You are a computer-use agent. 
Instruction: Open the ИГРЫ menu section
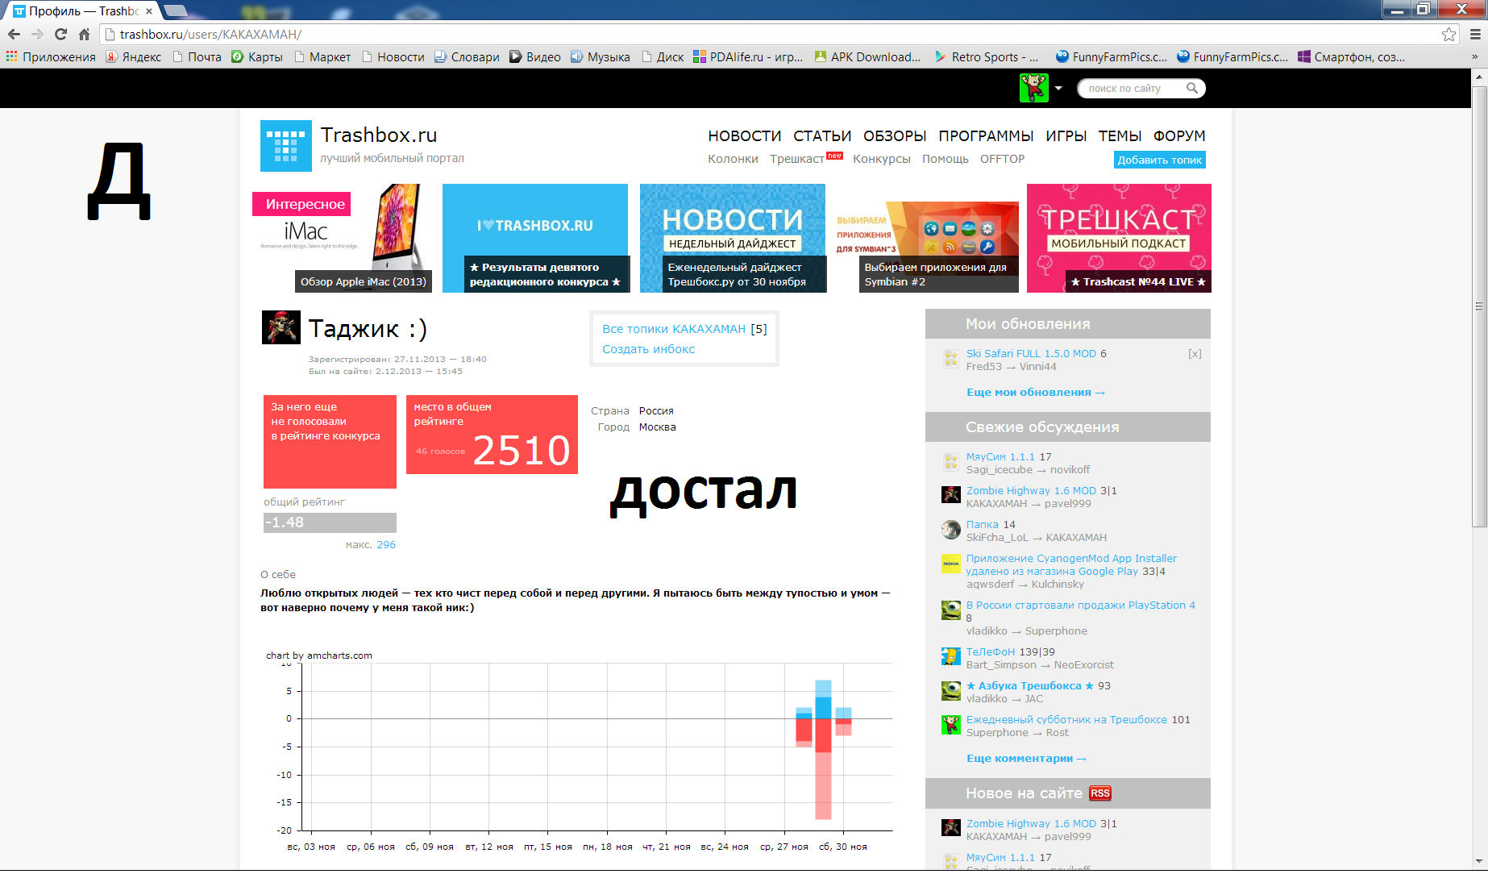point(1066,136)
